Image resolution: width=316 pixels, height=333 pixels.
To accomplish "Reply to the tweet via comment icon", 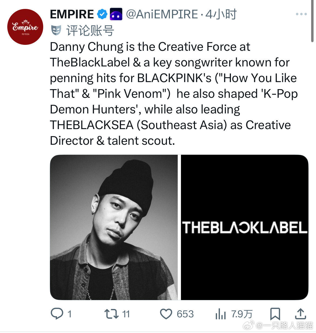I will pyautogui.click(x=57, y=314).
